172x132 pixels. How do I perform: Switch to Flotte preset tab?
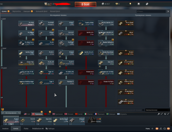(x=26, y=129)
